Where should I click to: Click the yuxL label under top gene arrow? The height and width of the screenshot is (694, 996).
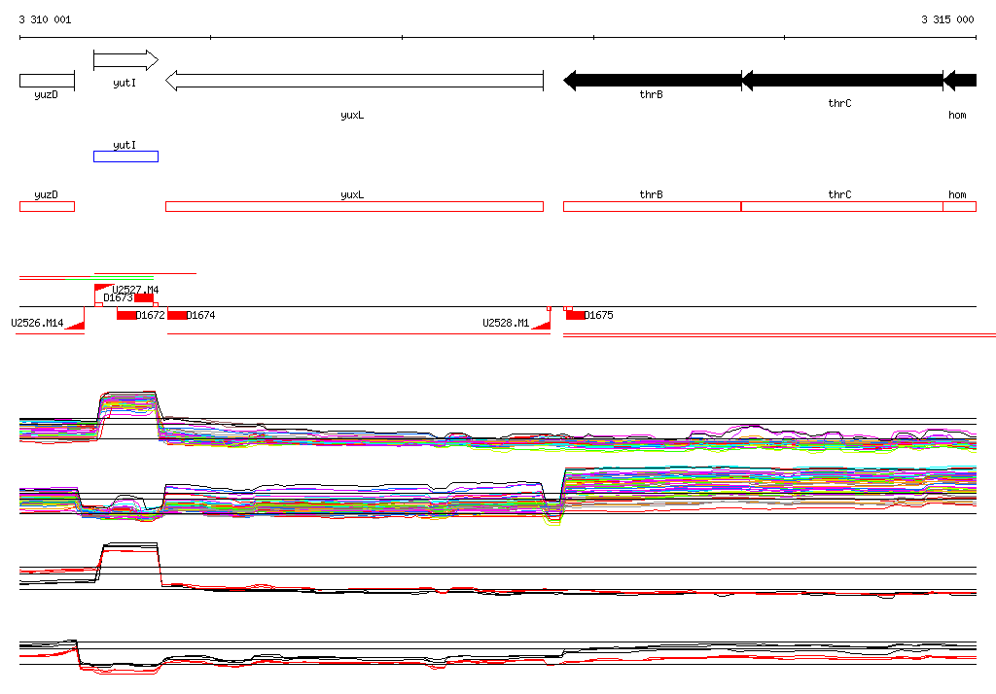pyautogui.click(x=352, y=115)
